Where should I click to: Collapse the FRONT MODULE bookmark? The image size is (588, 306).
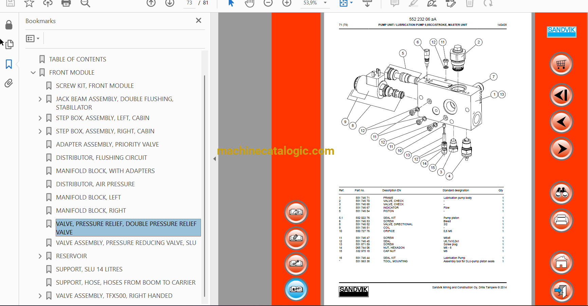pyautogui.click(x=33, y=73)
